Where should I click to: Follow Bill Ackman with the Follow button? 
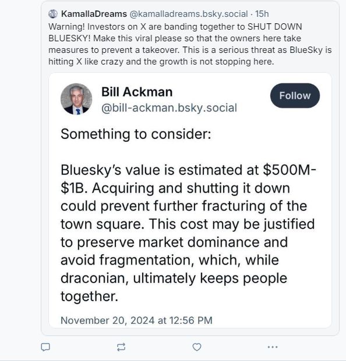(295, 95)
